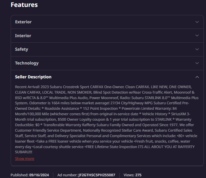Click the Show more link
The width and height of the screenshot is (206, 178).
24,158
